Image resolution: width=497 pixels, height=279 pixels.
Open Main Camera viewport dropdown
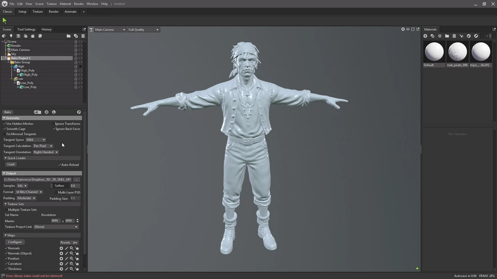click(x=110, y=30)
